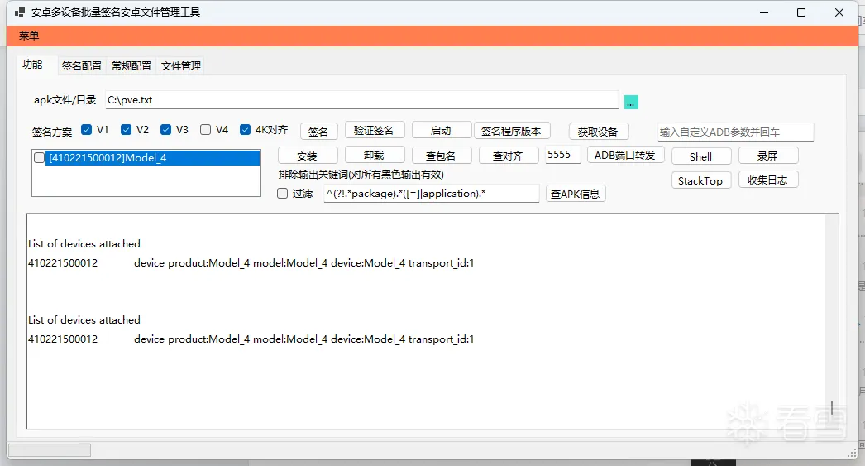Image resolution: width=865 pixels, height=466 pixels.
Task: Click the window resize grip in the bottom-right corner
Action: (x=852, y=454)
